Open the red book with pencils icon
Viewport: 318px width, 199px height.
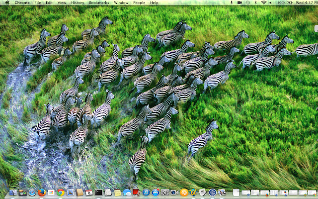pos(136,192)
